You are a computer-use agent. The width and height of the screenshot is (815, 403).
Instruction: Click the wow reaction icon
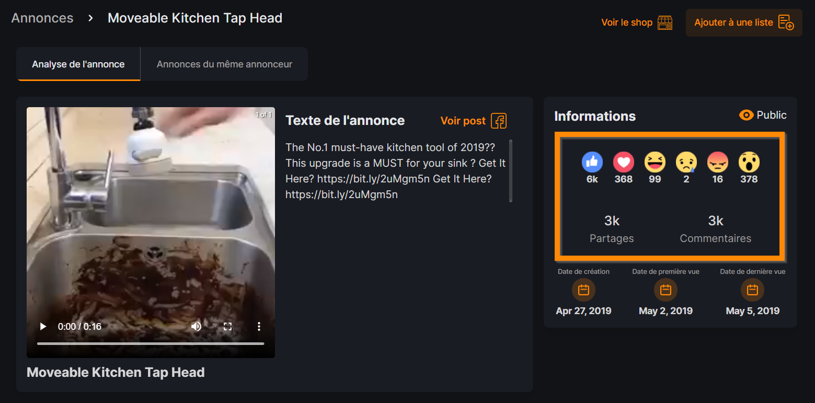749,163
